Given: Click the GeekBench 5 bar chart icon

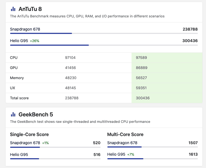Looking at the screenshot, I should [x=13, y=114].
